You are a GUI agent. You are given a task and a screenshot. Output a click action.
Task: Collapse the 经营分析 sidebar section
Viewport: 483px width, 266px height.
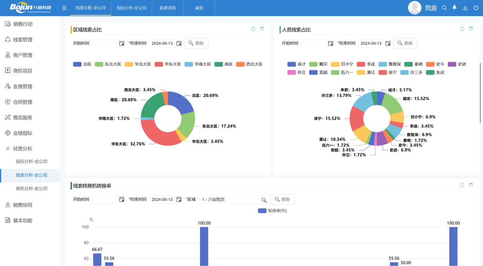click(23, 149)
